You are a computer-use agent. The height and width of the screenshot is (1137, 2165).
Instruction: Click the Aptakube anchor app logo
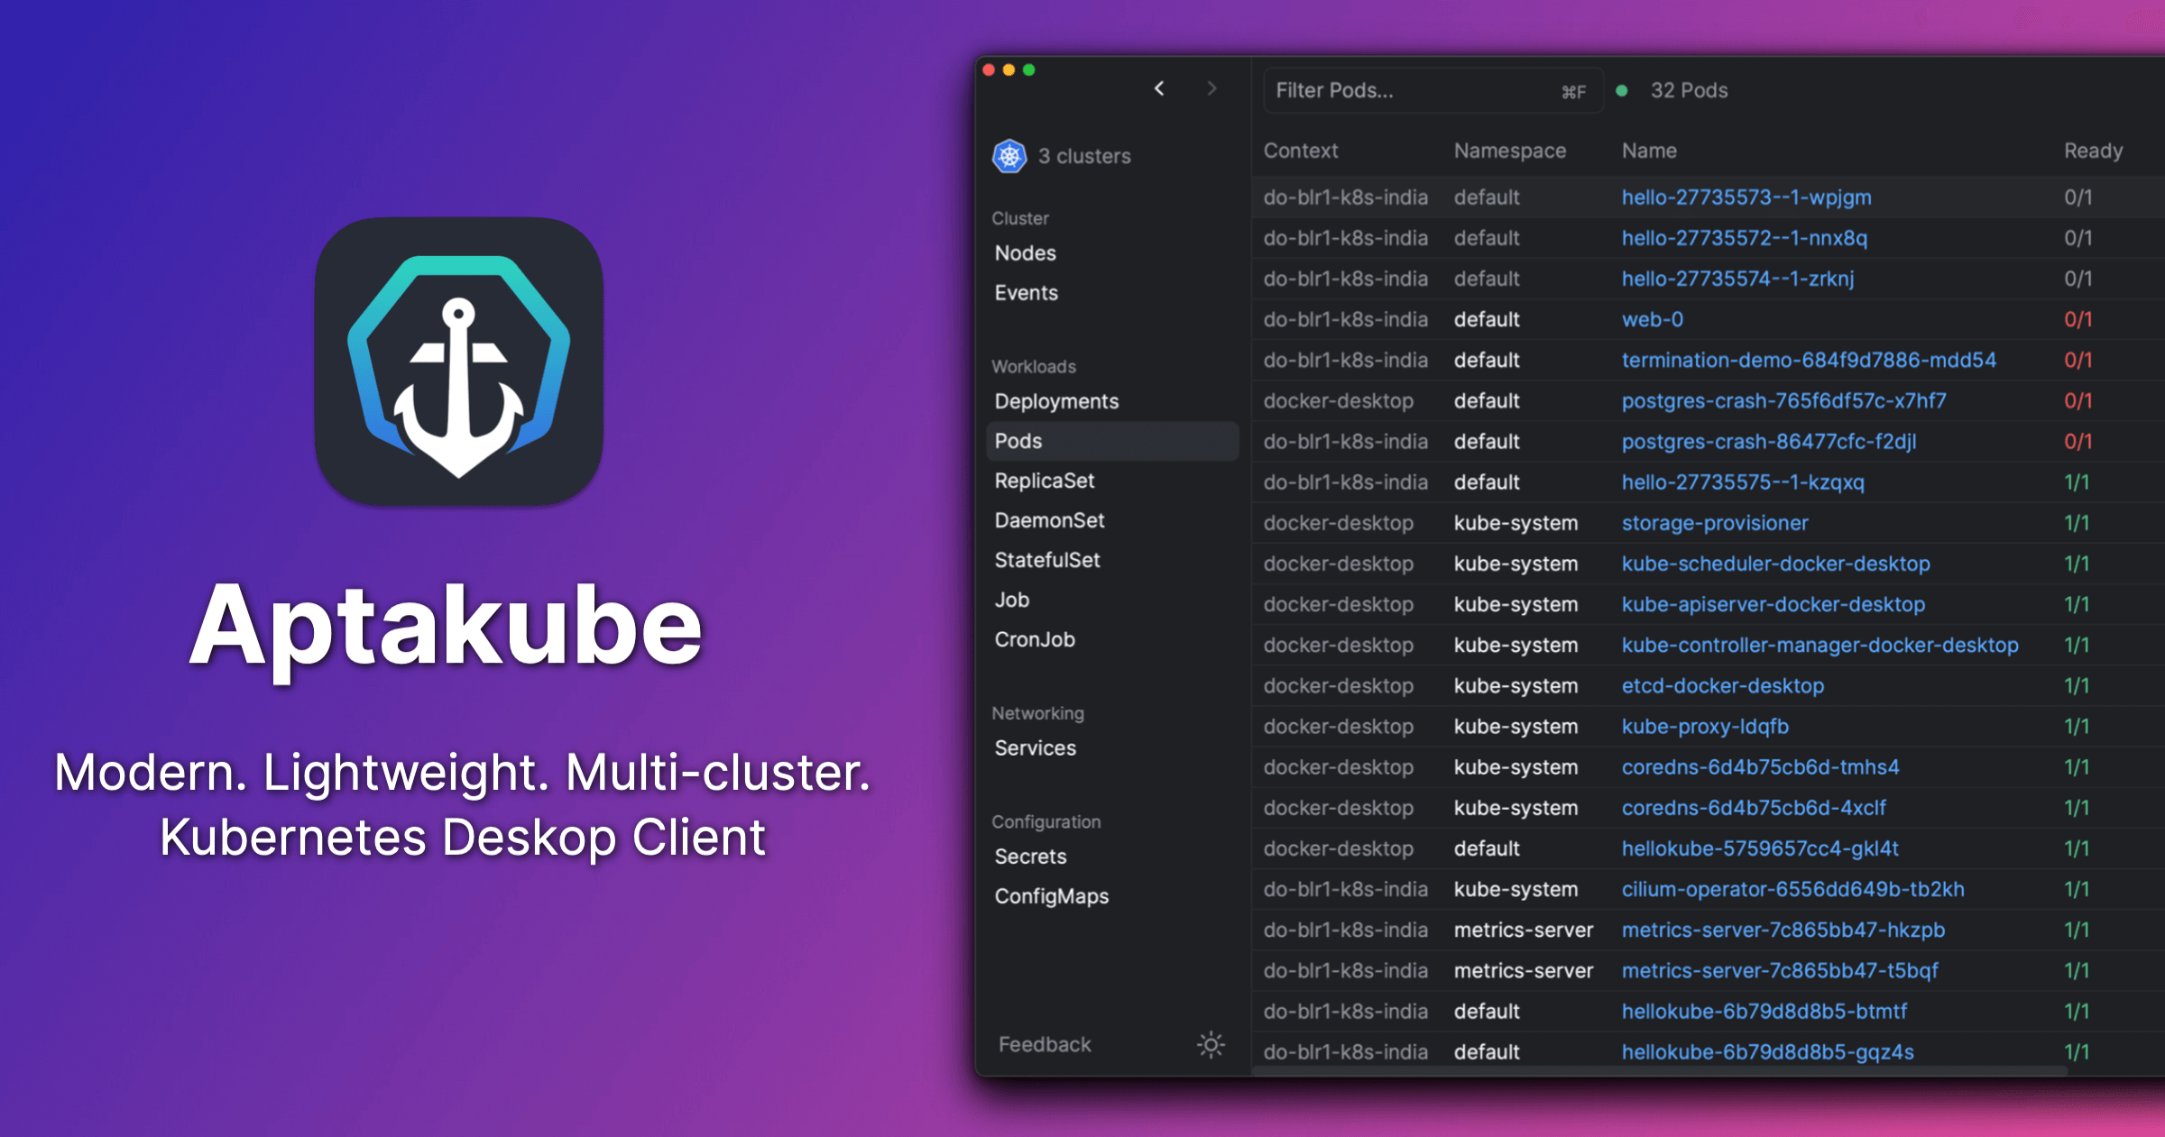459,362
